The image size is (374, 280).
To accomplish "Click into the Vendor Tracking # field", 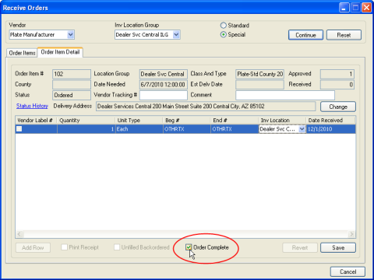I will [164, 95].
